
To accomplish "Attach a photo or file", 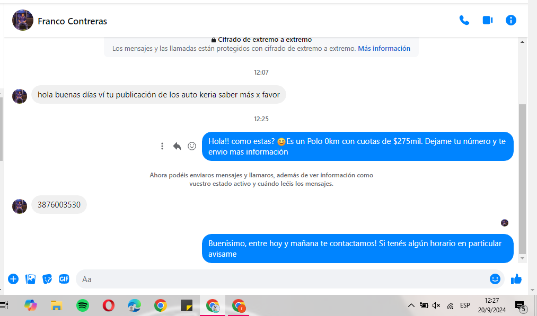I will (30, 279).
